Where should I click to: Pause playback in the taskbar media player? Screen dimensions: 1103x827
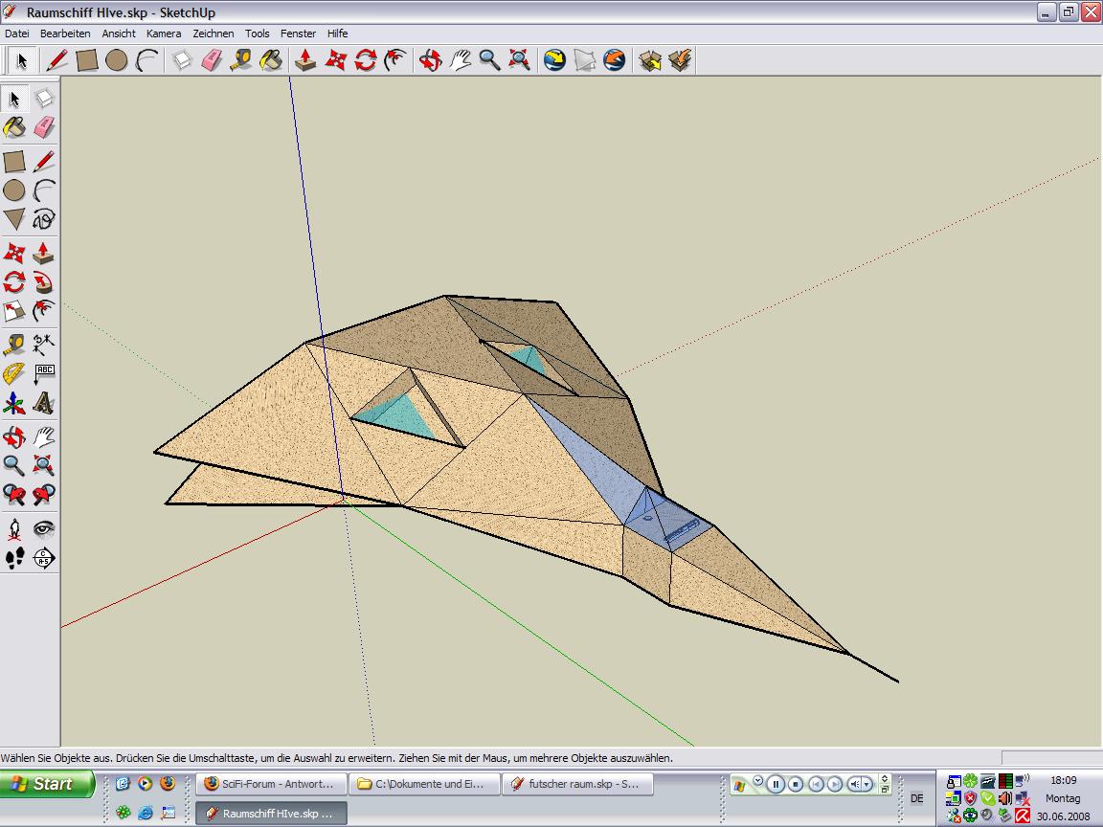tap(776, 784)
